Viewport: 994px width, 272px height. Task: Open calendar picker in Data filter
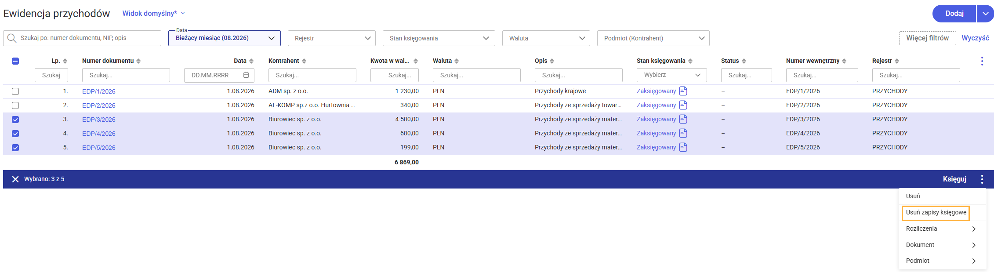(246, 75)
